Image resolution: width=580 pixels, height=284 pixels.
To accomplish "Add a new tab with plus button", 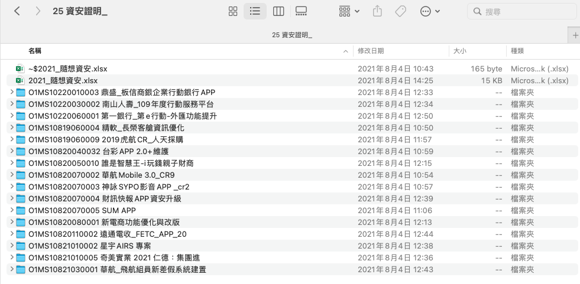I will [x=575, y=35].
